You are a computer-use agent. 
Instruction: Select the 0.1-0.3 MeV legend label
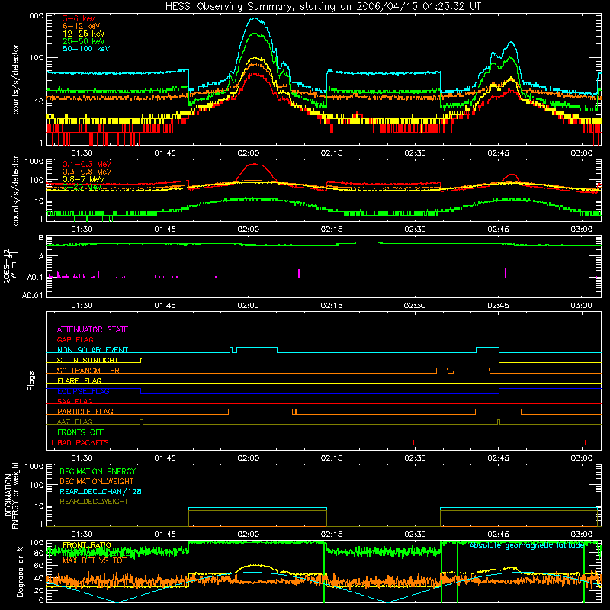pos(87,164)
